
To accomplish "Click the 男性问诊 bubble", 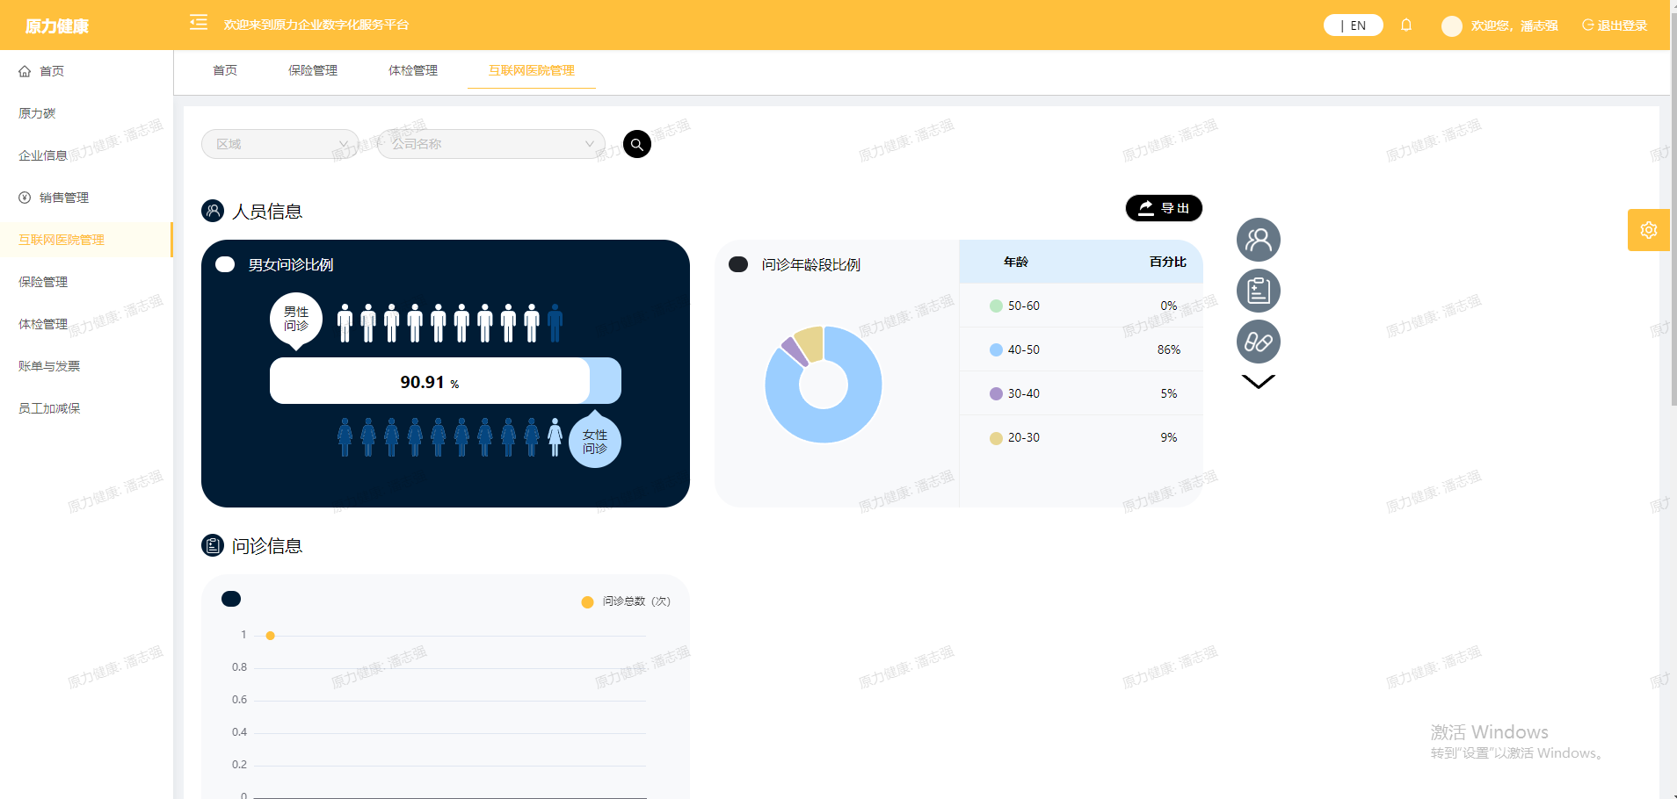I will click(296, 320).
